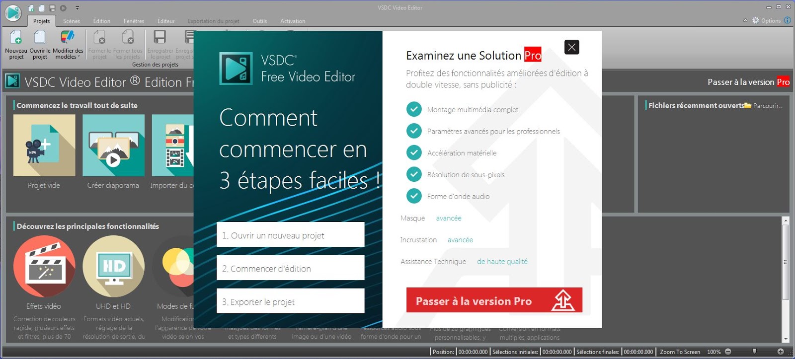Click the start page scrollbar down arrow
Image resolution: width=795 pixels, height=359 pixels.
pyautogui.click(x=786, y=339)
